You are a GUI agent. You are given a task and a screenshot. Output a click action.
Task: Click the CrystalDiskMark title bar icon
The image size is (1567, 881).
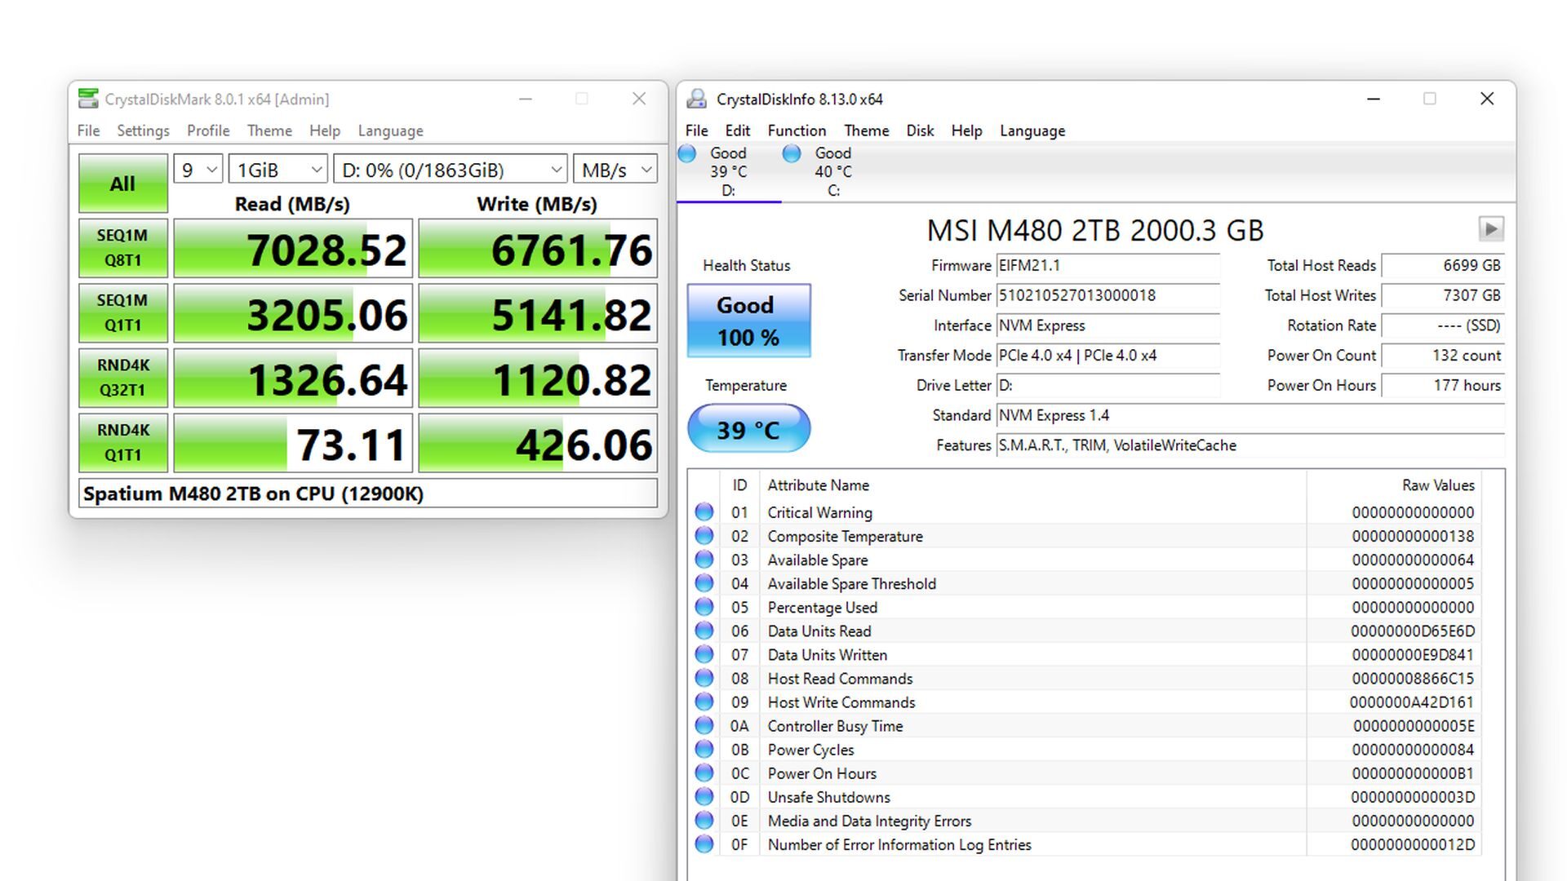pyautogui.click(x=89, y=99)
